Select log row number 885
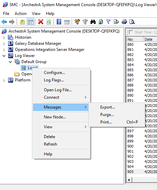 tap(142, 70)
